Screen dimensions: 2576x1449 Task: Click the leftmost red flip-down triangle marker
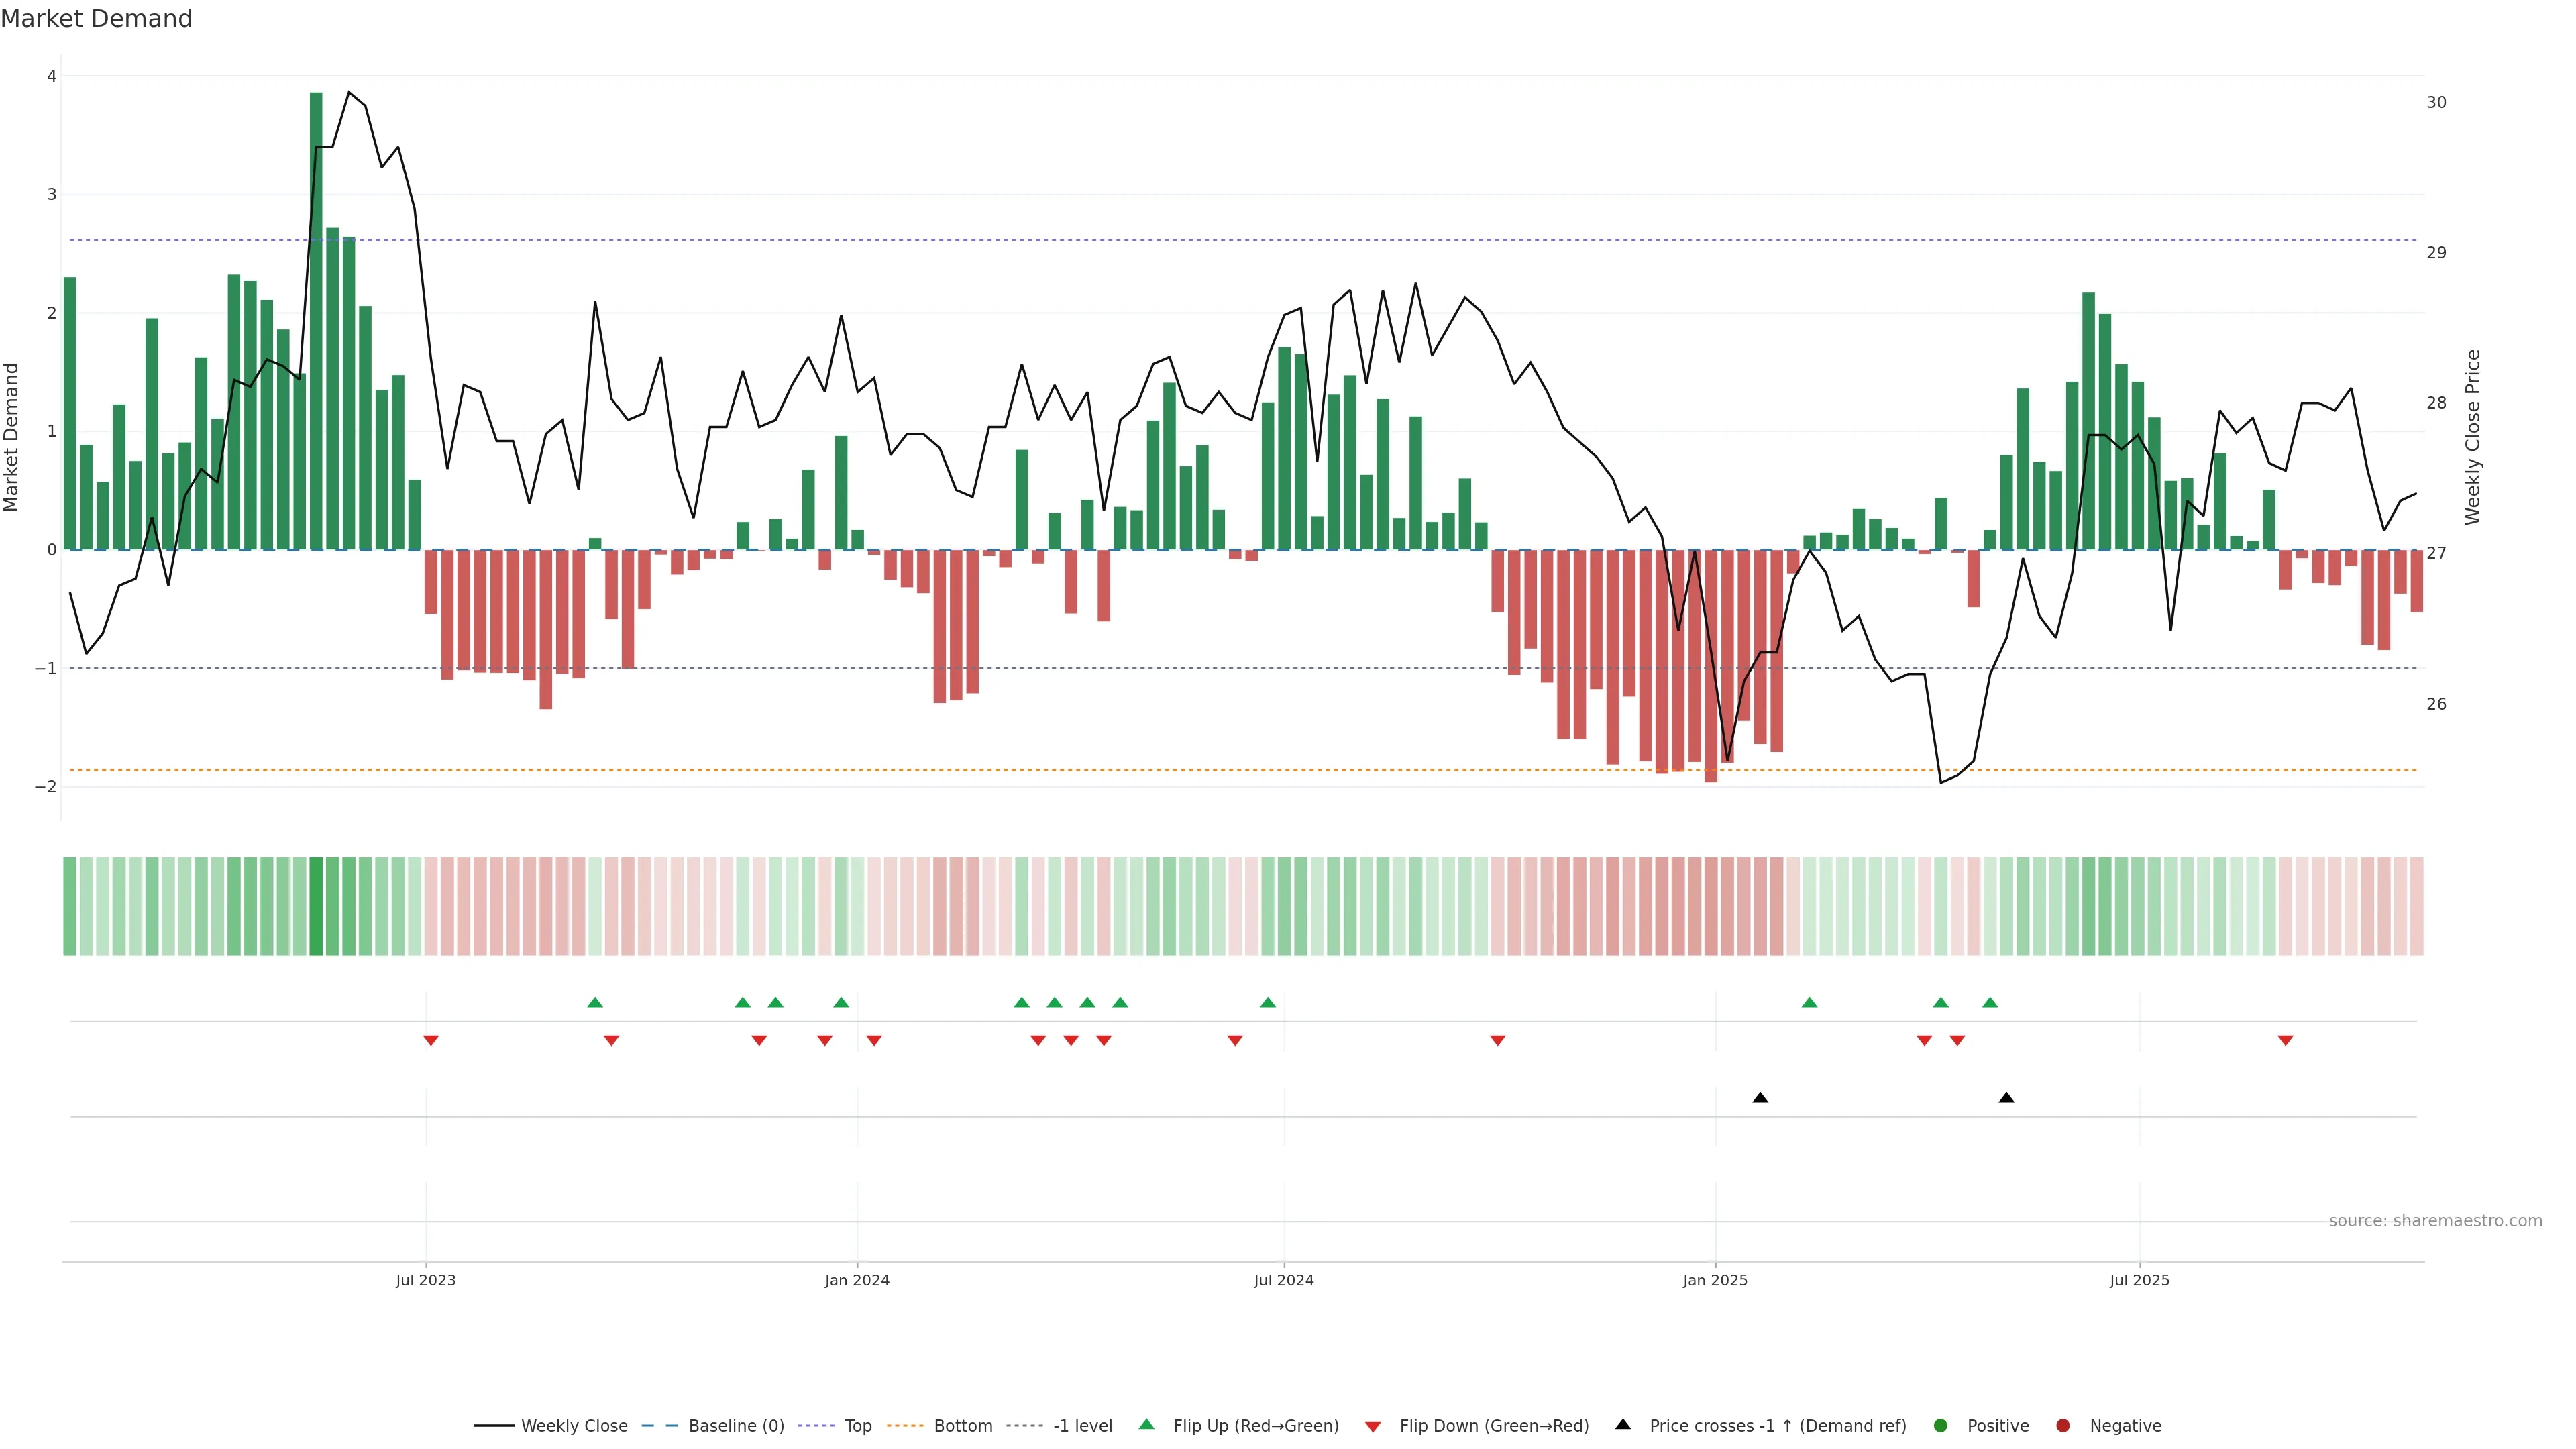tap(431, 1041)
